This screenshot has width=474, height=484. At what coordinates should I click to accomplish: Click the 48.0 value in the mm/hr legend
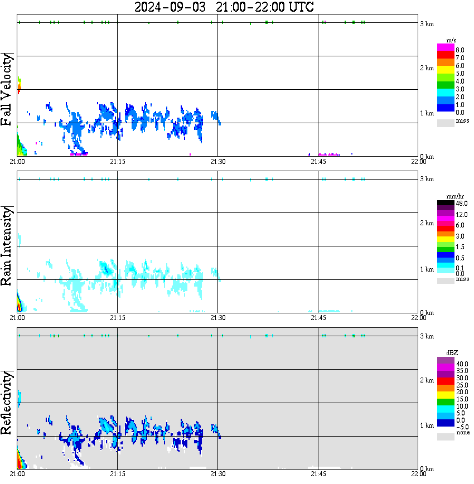[462, 204]
